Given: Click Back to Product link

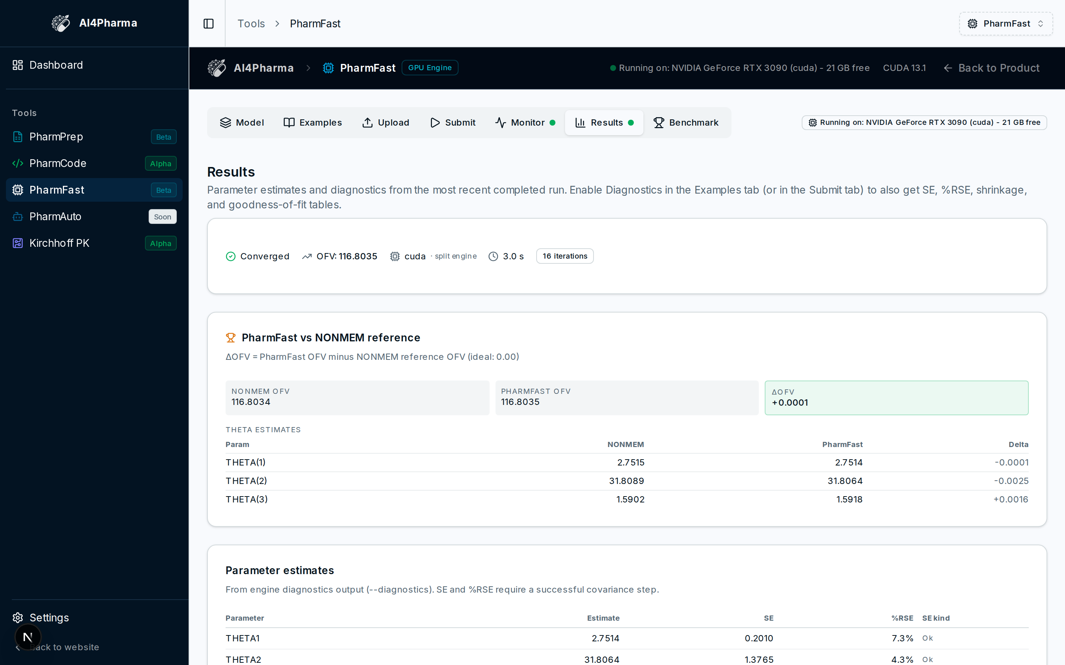Looking at the screenshot, I should [x=991, y=68].
